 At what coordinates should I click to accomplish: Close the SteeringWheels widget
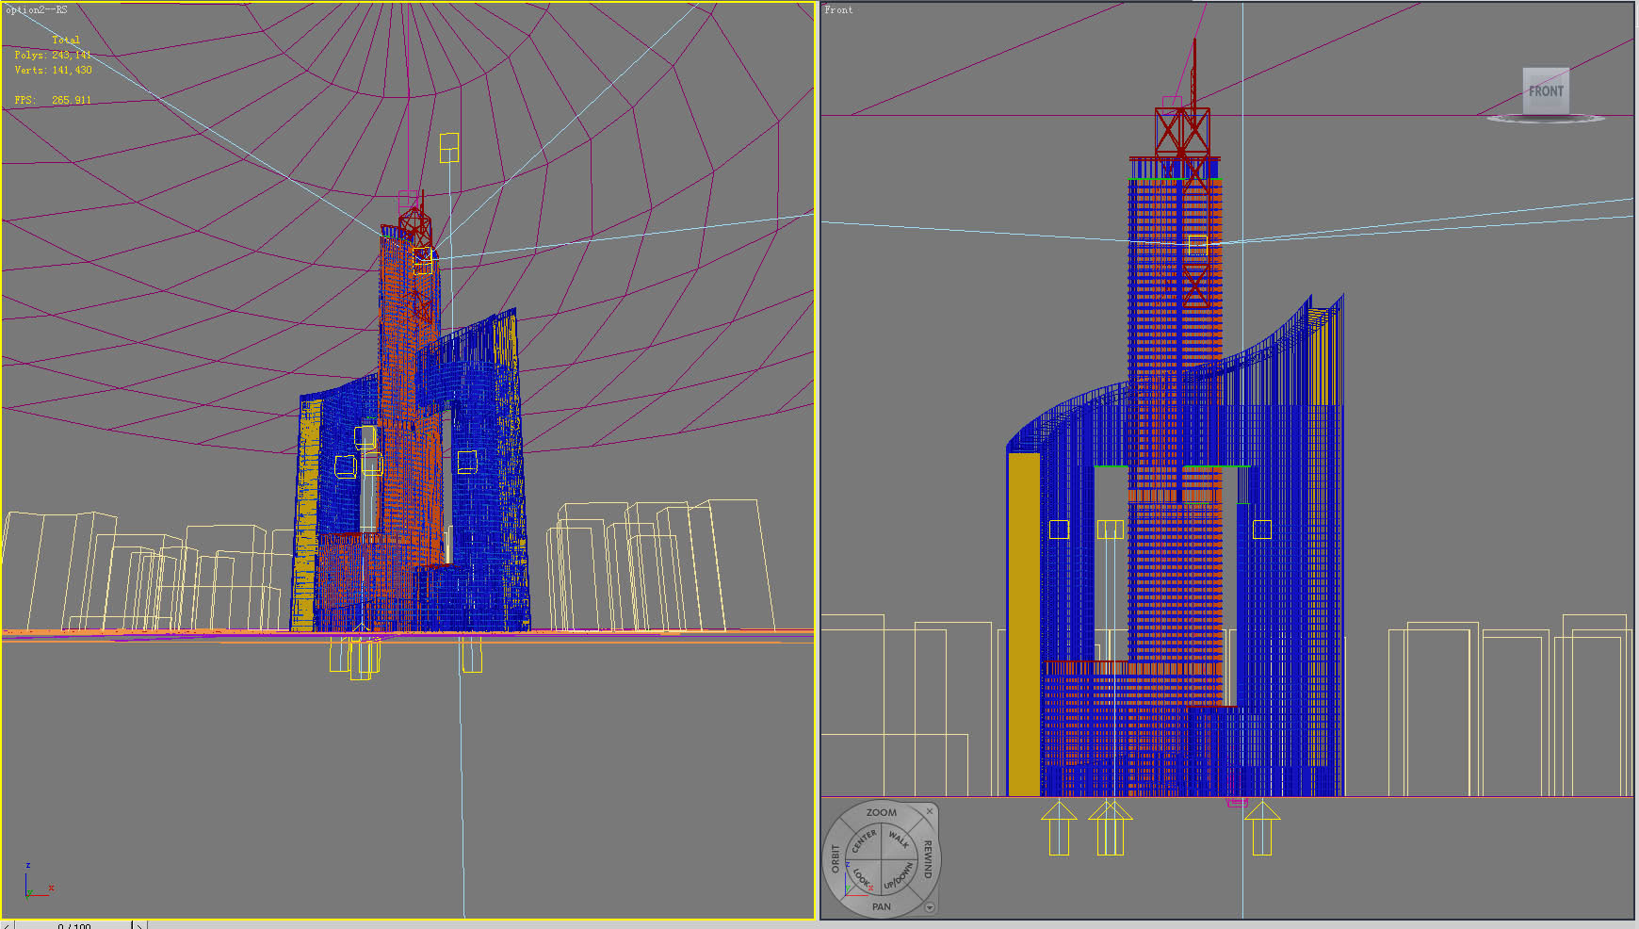pyautogui.click(x=930, y=812)
